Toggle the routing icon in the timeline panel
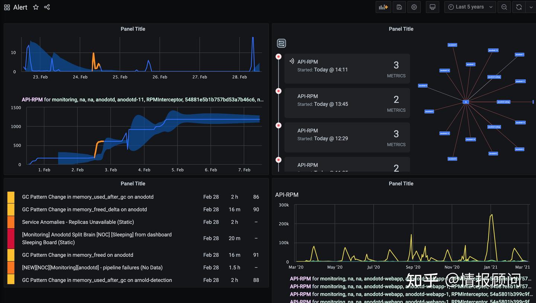 click(x=281, y=43)
